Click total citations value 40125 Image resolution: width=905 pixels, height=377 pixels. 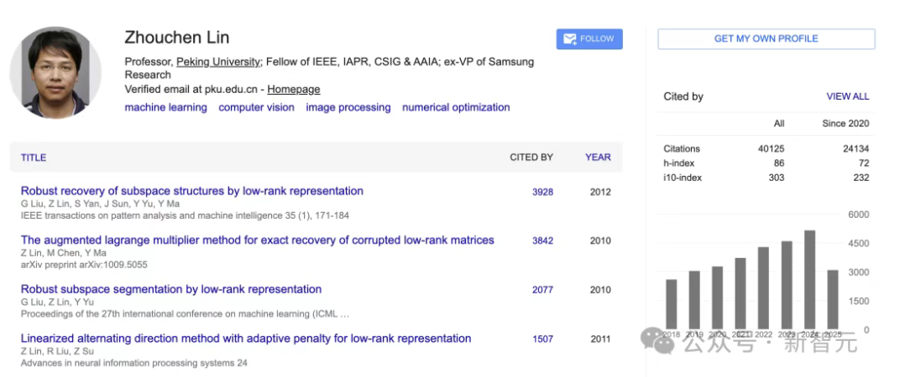coord(771,148)
